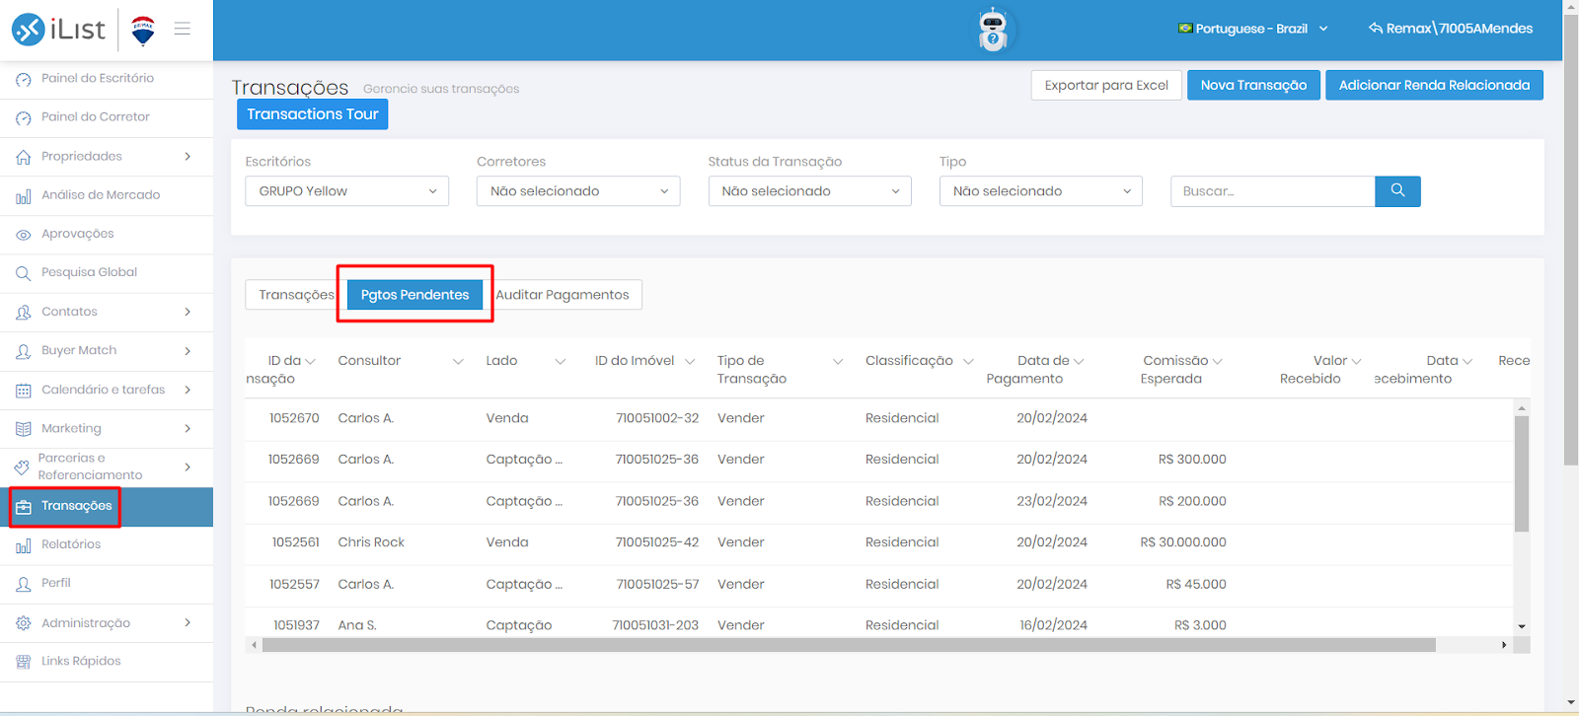Click the table horizontal scrollbar
The width and height of the screenshot is (1579, 716).
[849, 645]
